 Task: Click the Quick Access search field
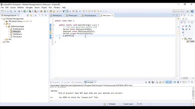[178, 11]
